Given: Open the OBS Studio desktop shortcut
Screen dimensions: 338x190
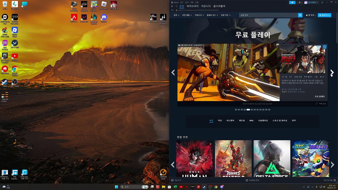Looking at the screenshot, I should click(15, 83).
